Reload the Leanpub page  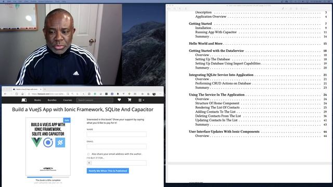pos(17,94)
